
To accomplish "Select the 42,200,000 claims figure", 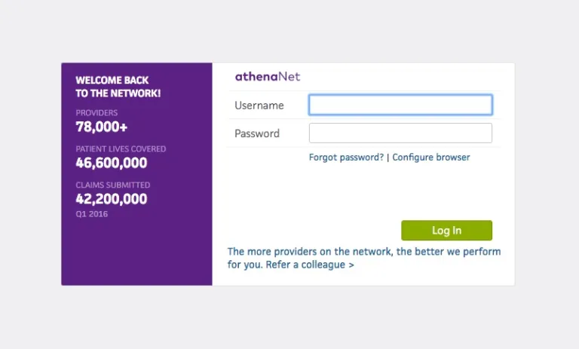I will [112, 200].
